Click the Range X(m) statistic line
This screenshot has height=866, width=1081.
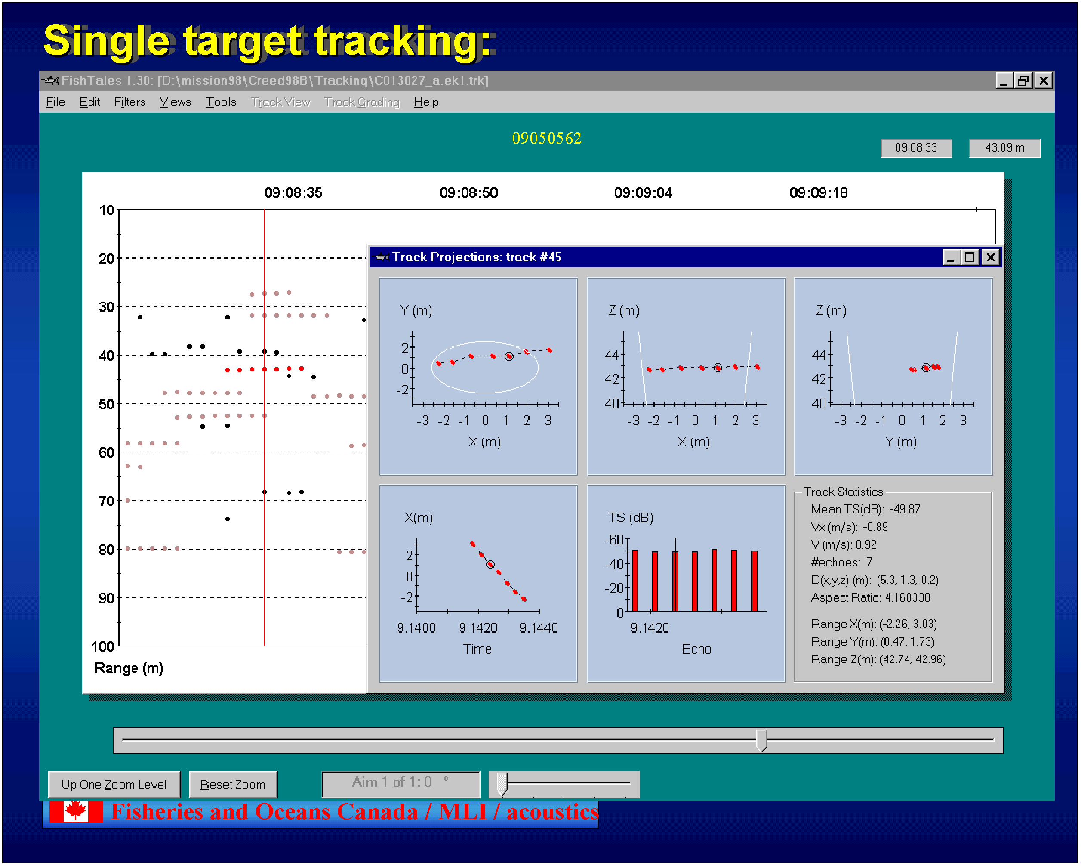[x=874, y=624]
